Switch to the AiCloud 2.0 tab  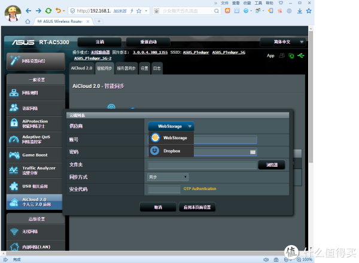(x=81, y=68)
